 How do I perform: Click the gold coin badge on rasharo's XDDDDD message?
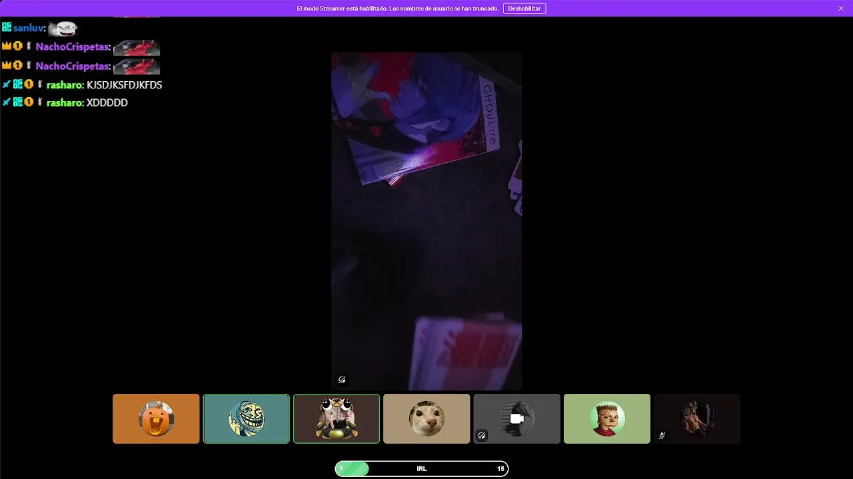point(29,102)
